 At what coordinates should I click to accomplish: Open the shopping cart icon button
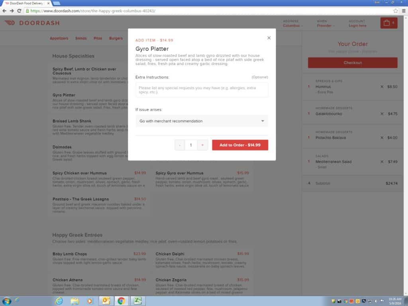(389, 23)
